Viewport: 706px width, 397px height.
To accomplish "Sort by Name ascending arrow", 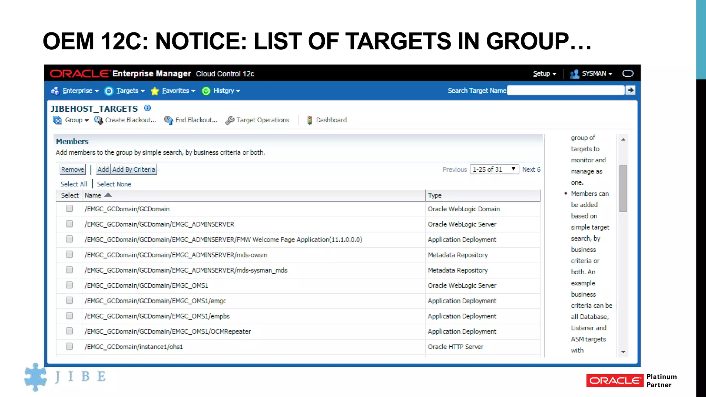I will (108, 195).
